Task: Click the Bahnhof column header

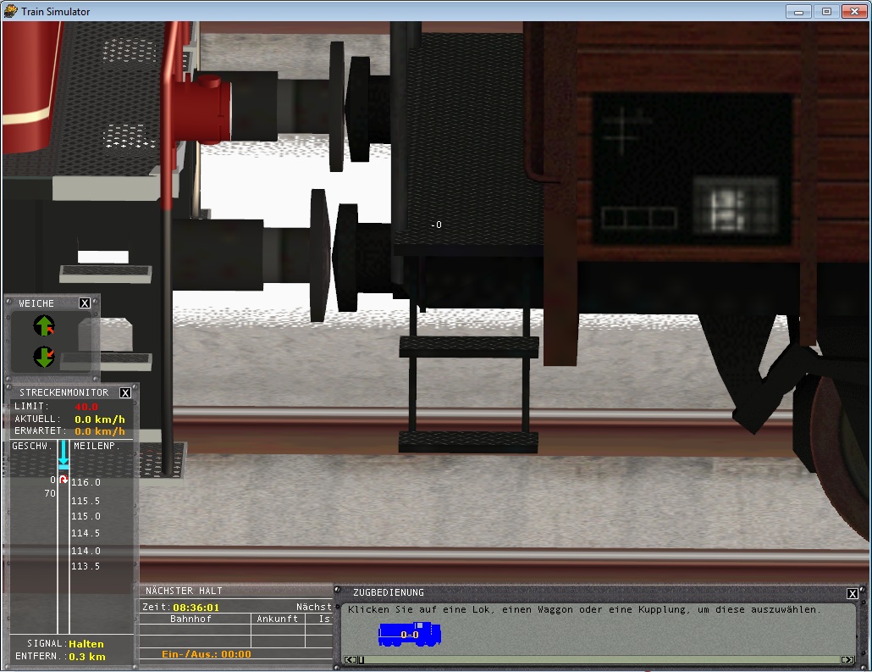Action: 190,619
